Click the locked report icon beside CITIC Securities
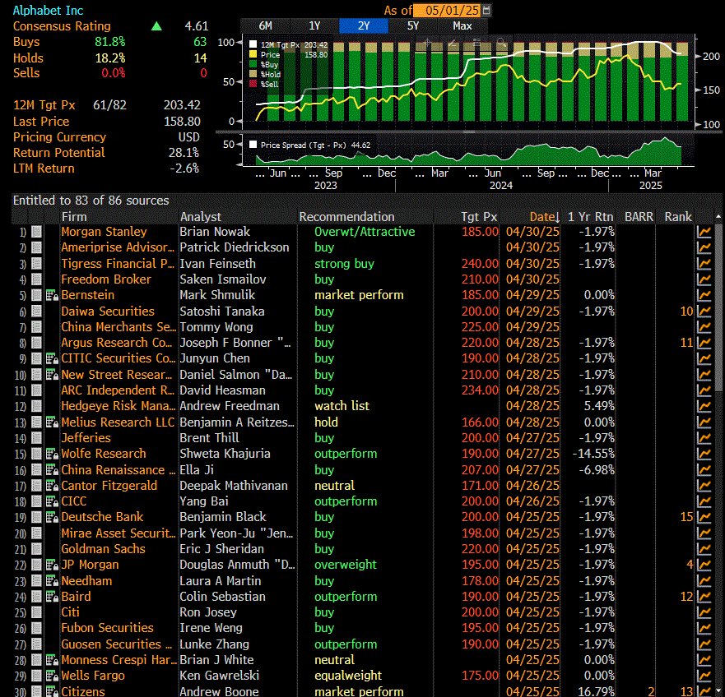 (x=51, y=358)
